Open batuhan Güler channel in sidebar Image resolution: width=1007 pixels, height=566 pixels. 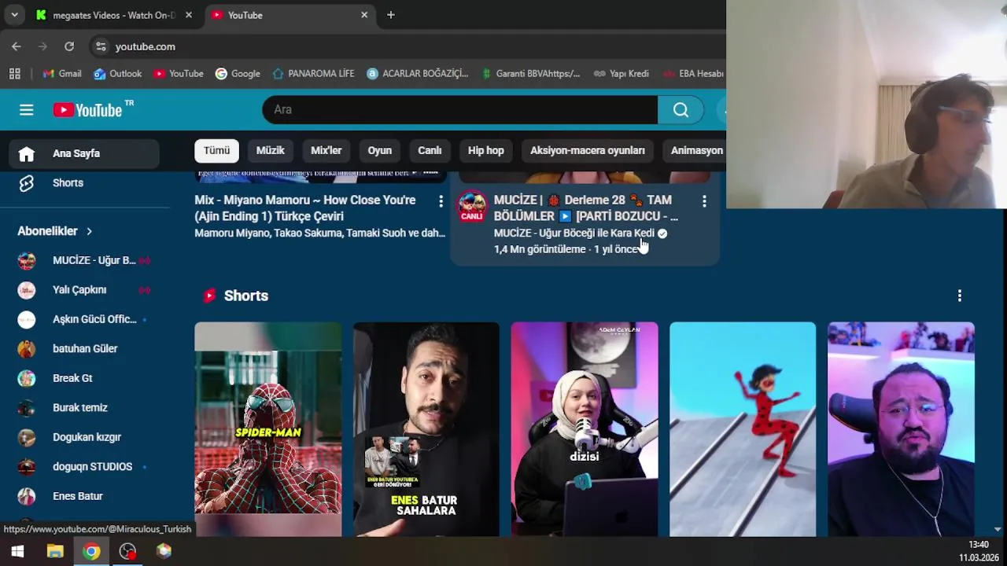pos(84,349)
